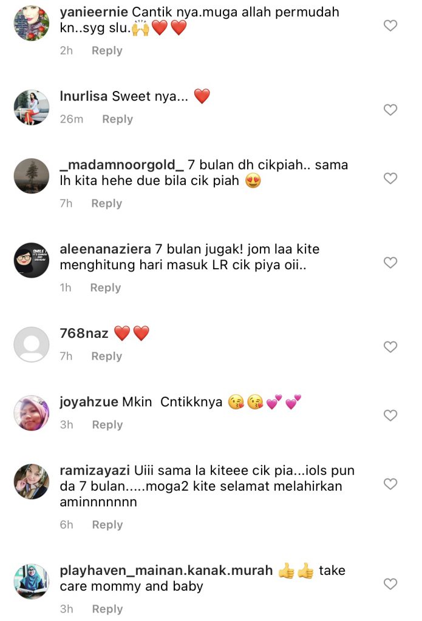Open 768naz default profile avatar

point(32,344)
